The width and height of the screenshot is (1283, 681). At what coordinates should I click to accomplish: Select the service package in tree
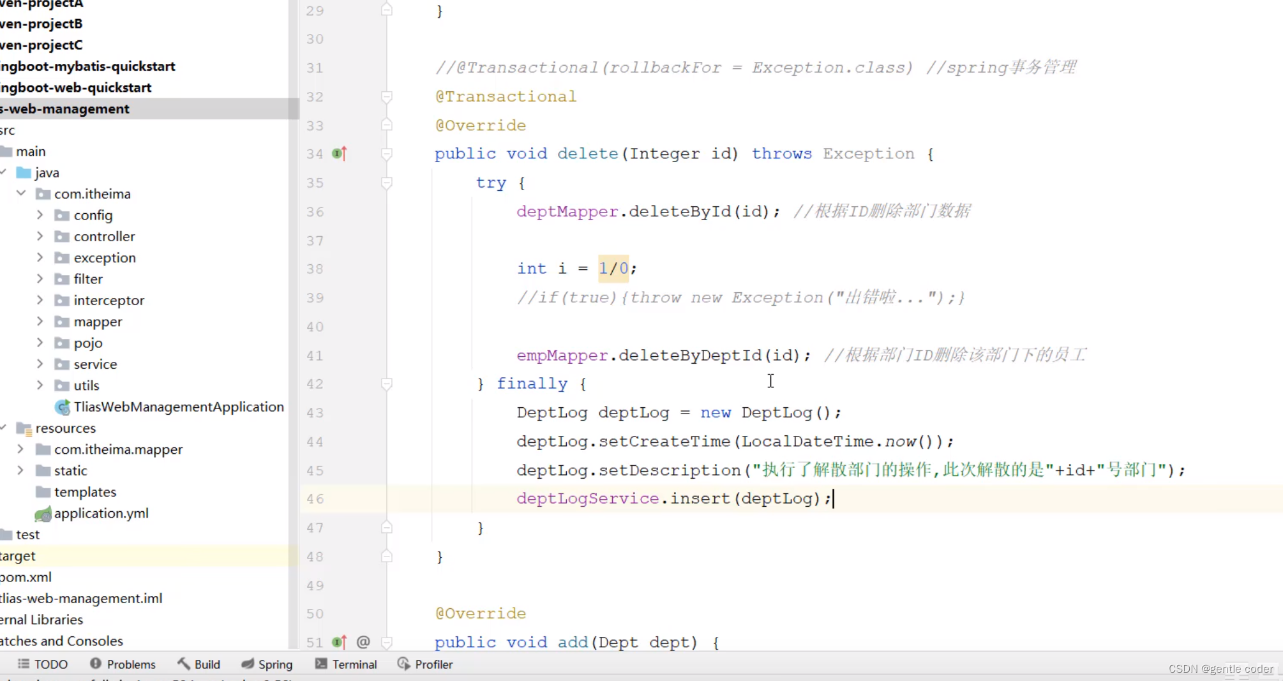pyautogui.click(x=95, y=364)
